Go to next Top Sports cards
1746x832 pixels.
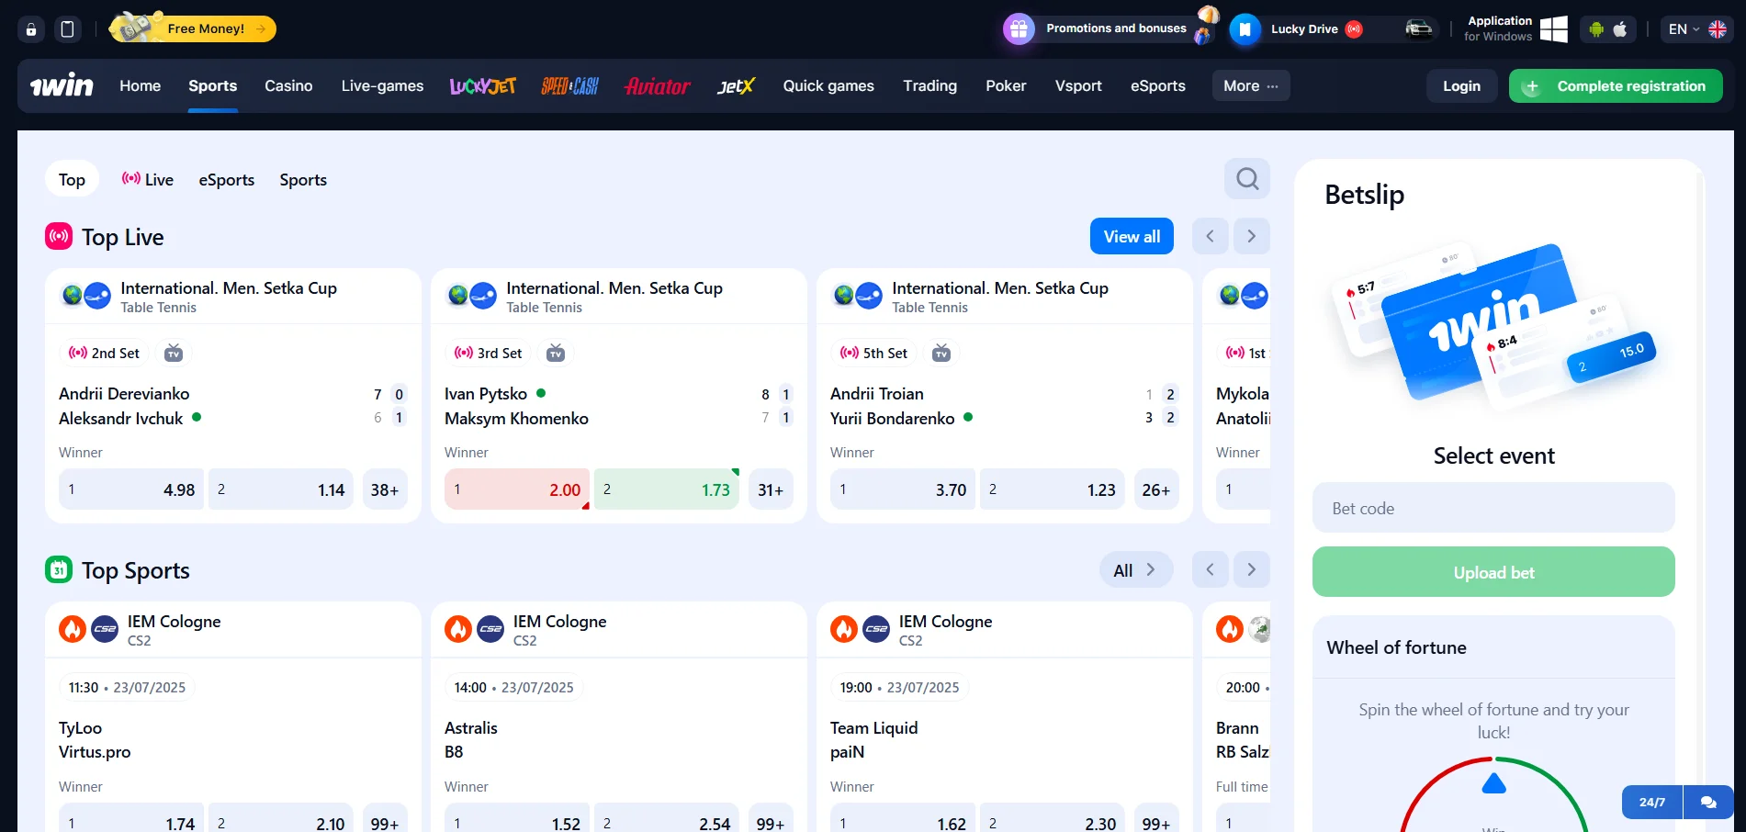coord(1251,569)
